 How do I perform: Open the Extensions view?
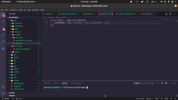[3, 42]
